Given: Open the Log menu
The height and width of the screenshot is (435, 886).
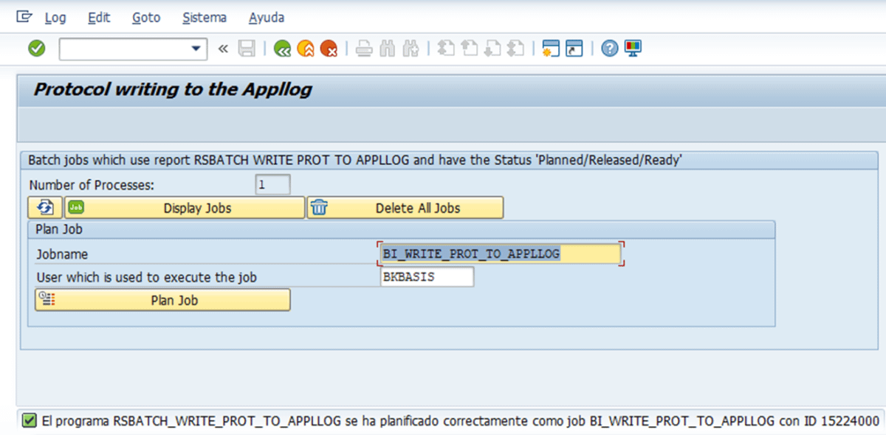Looking at the screenshot, I should [55, 18].
